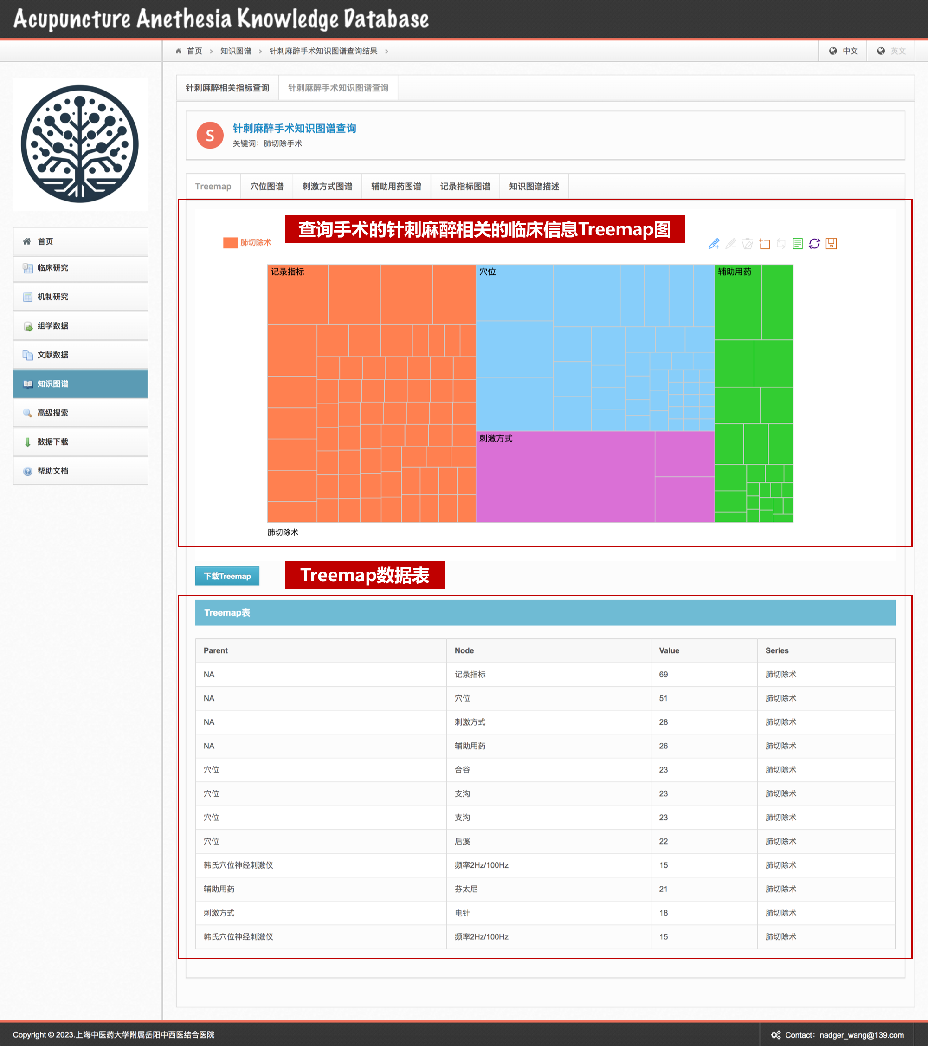Click the data zoom selection icon
Viewport: 928px width, 1046px height.
[x=764, y=244]
